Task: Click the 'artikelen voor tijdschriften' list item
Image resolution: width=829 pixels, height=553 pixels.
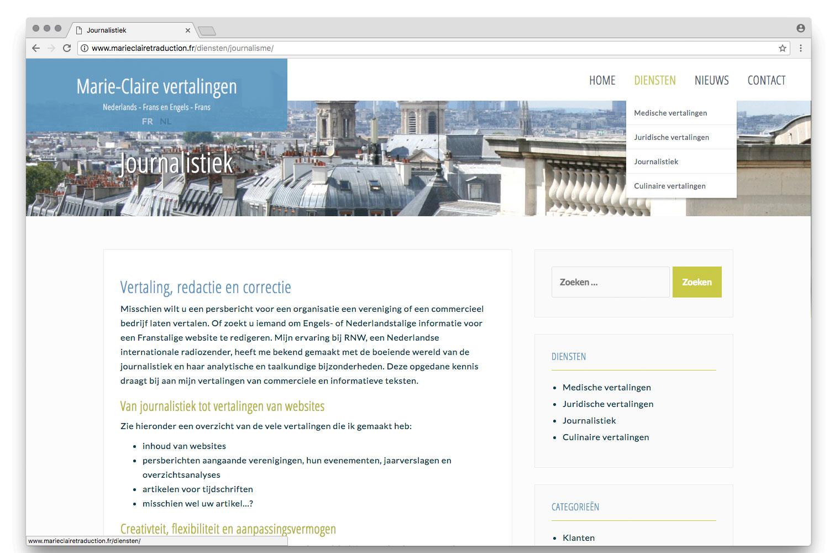Action: tap(198, 489)
